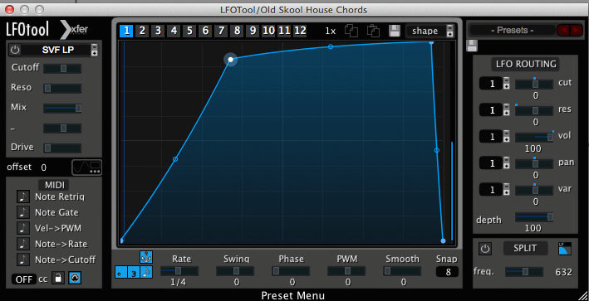This screenshot has width=589, height=301.
Task: Toggle the anchor icon below graph
Action: click(x=146, y=257)
